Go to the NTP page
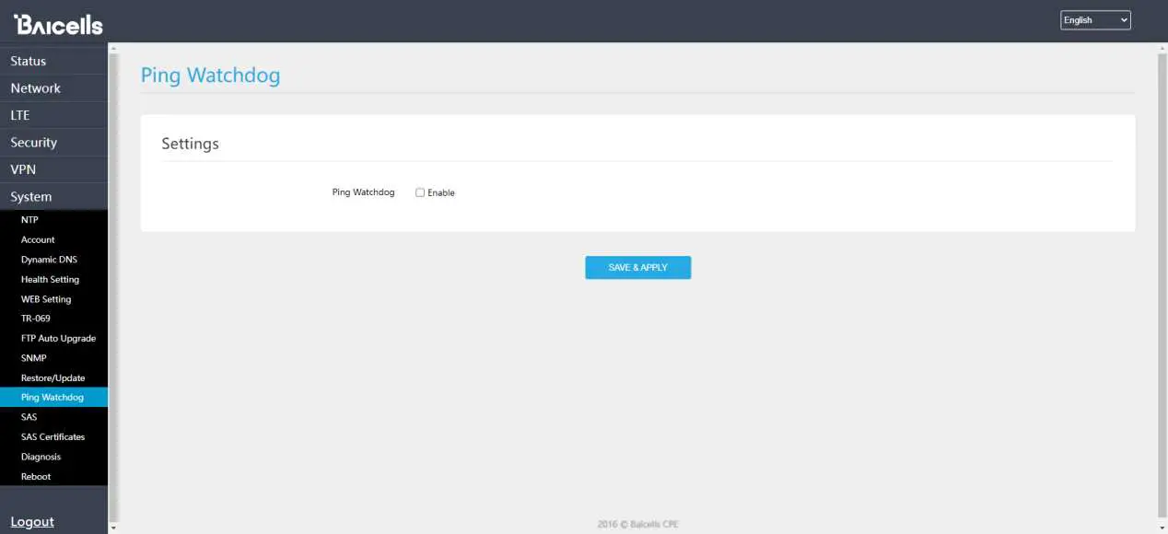Viewport: 1168px width, 534px height. pyautogui.click(x=53, y=220)
